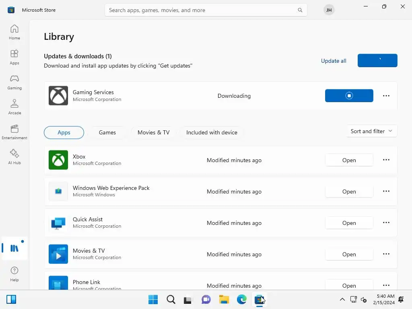This screenshot has width=412, height=309.
Task: Click the search magnifier icon
Action: (300, 10)
